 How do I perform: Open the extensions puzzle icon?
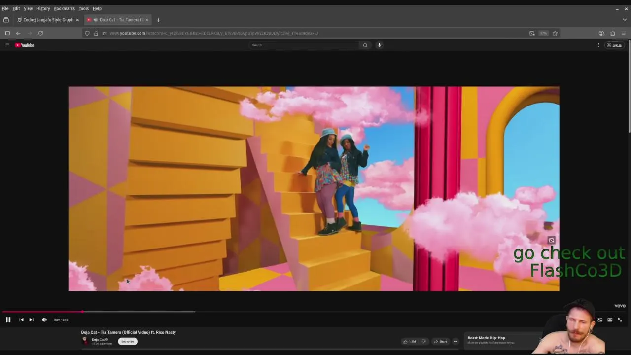pyautogui.click(x=612, y=33)
